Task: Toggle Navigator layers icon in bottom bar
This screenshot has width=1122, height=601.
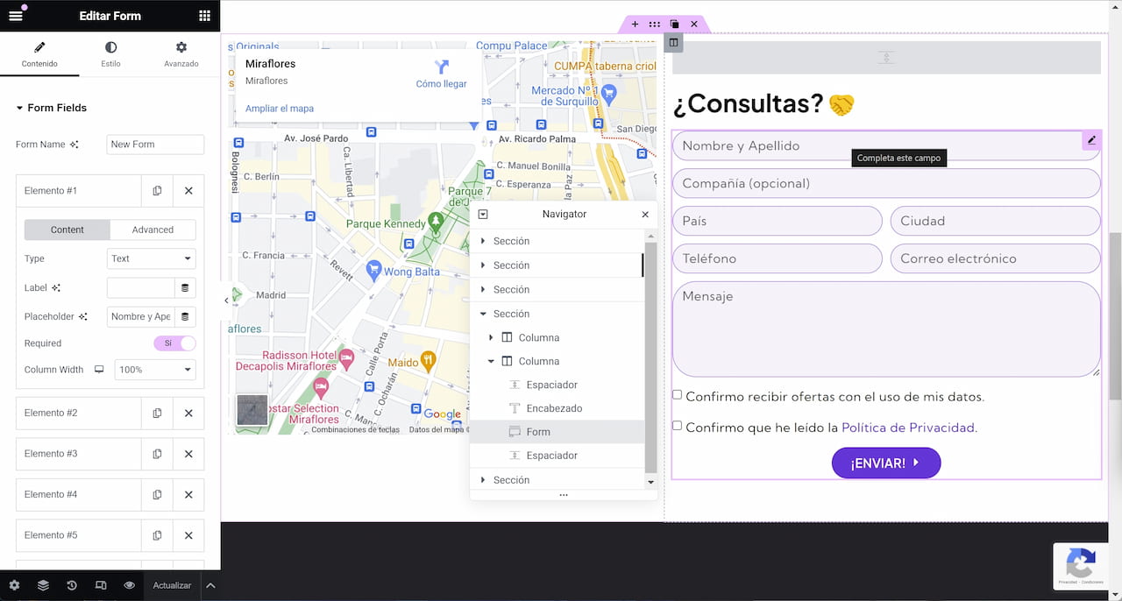Action: 43,585
